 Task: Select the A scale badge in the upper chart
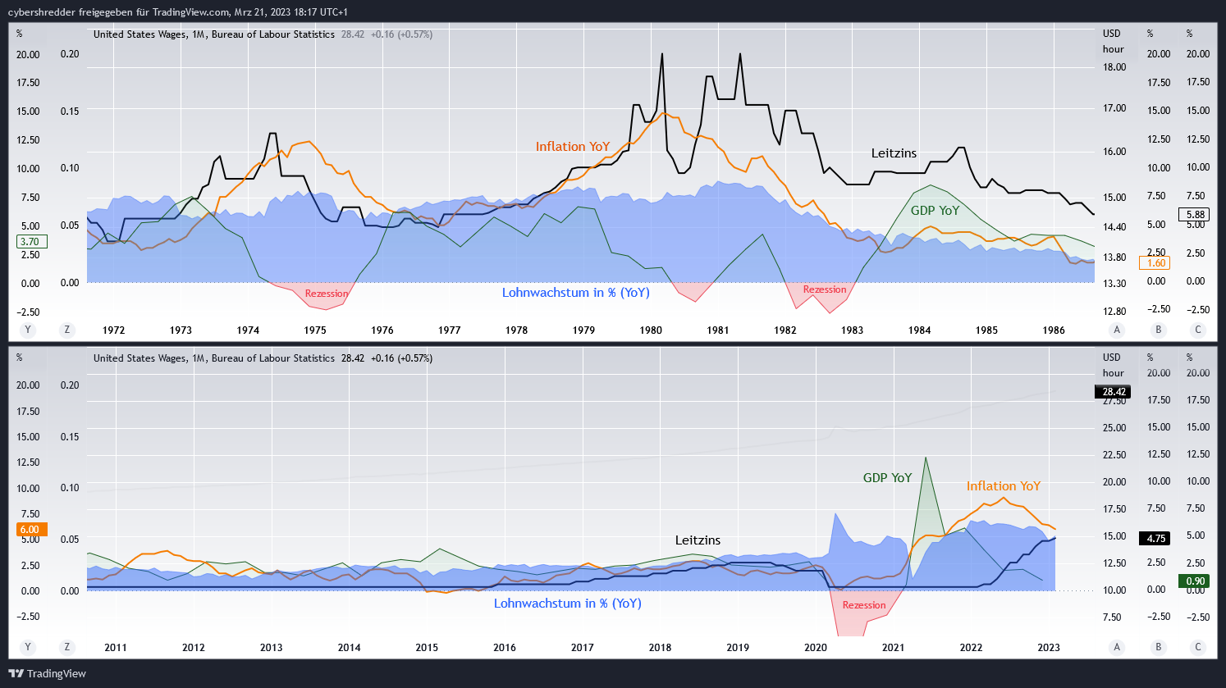(x=1116, y=330)
